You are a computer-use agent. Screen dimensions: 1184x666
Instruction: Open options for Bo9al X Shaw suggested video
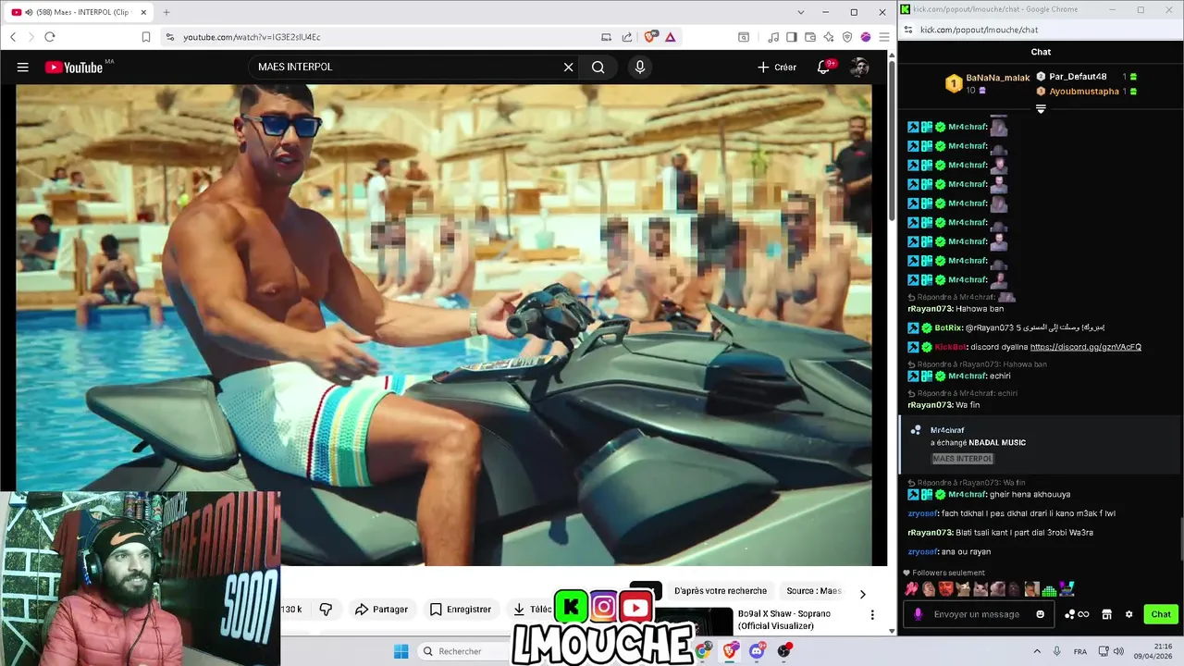[x=871, y=614]
